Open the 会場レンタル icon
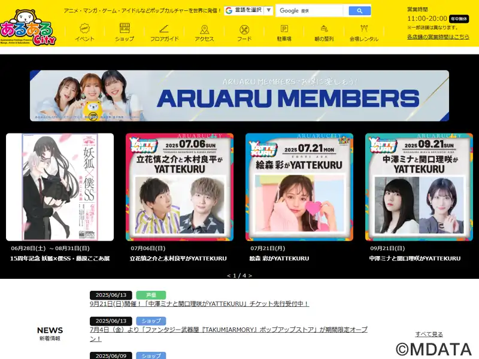 coord(364,29)
